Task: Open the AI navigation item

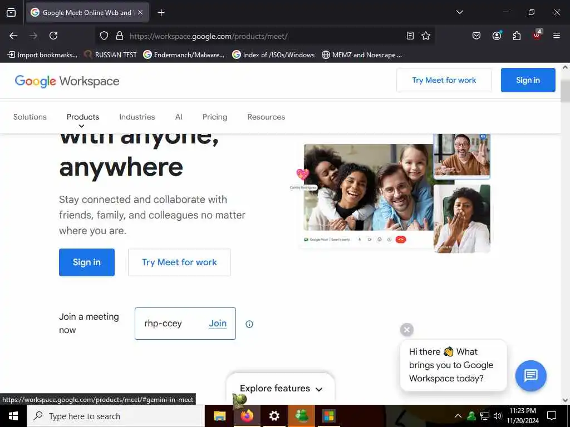Action: point(179,117)
